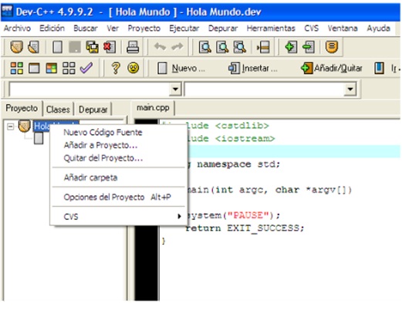This screenshot has height=318, width=402.
Task: Click the green arrow remove-from-project icon
Action: pos(309,47)
